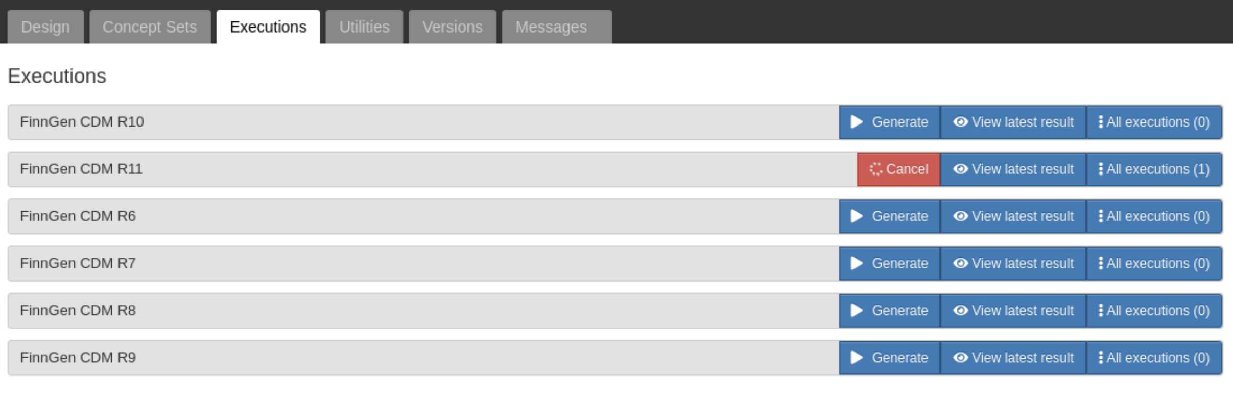View latest result for FinnGen CDM R6

click(1013, 216)
